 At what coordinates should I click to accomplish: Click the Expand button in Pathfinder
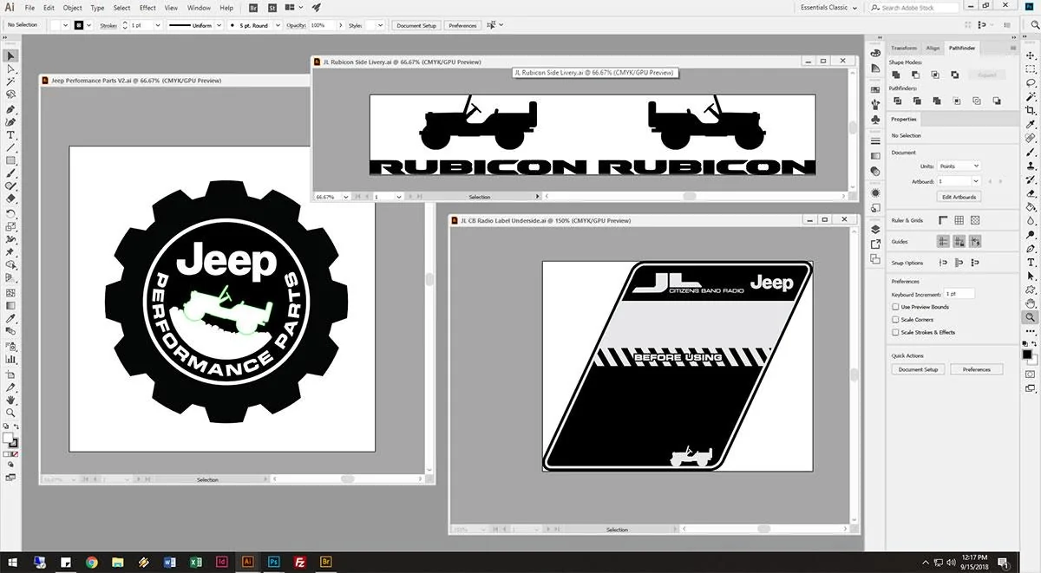987,75
